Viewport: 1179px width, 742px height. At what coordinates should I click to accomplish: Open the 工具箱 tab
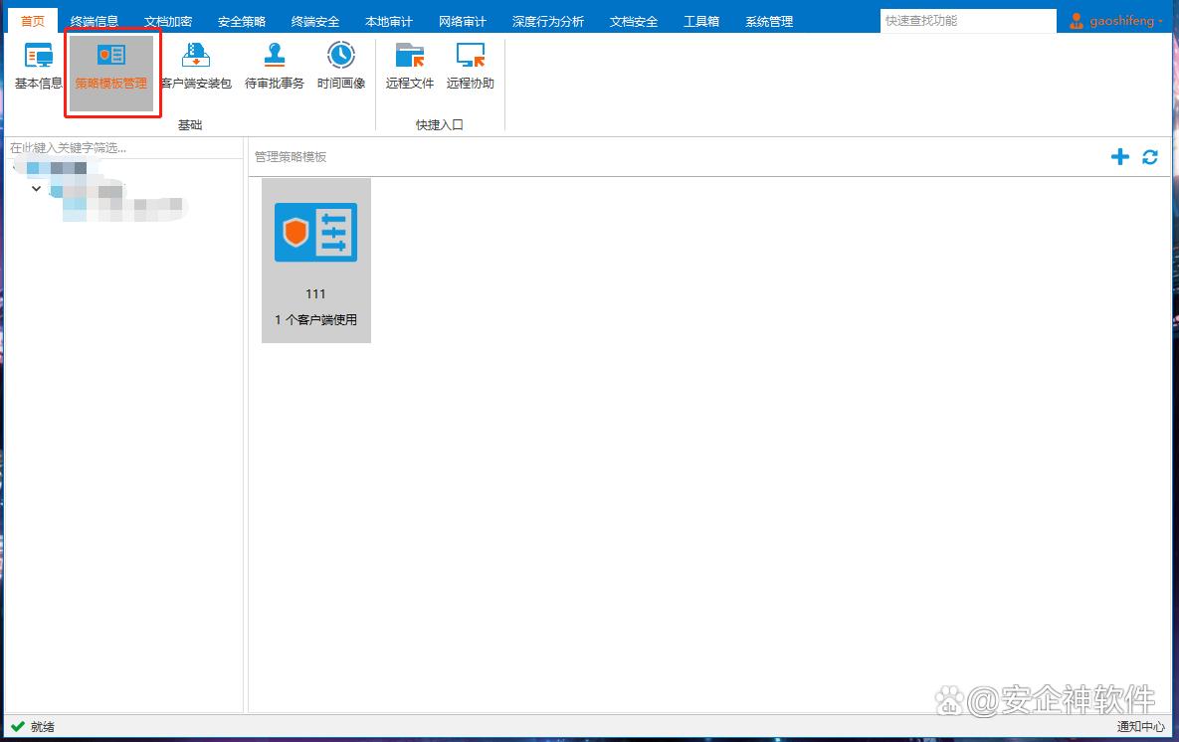pyautogui.click(x=701, y=21)
